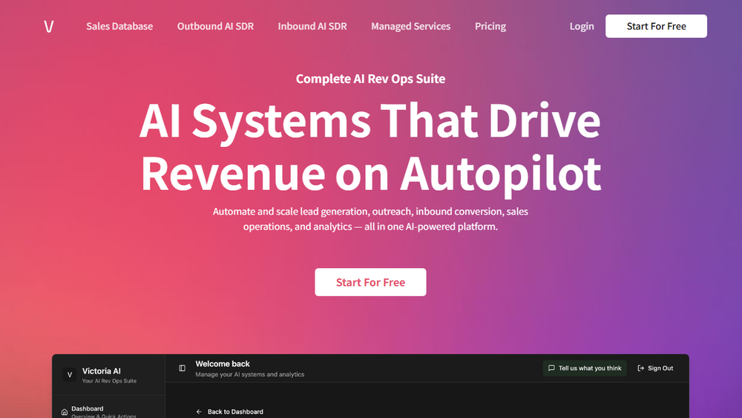Click the header Start For Free button
The width and height of the screenshot is (742, 418).
[657, 26]
